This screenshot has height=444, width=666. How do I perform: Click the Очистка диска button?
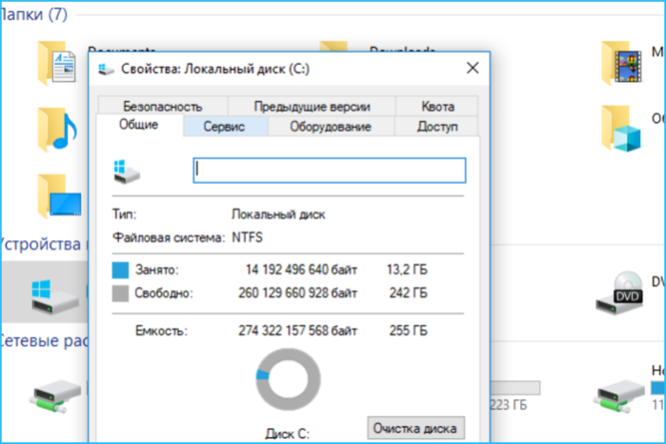[415, 429]
